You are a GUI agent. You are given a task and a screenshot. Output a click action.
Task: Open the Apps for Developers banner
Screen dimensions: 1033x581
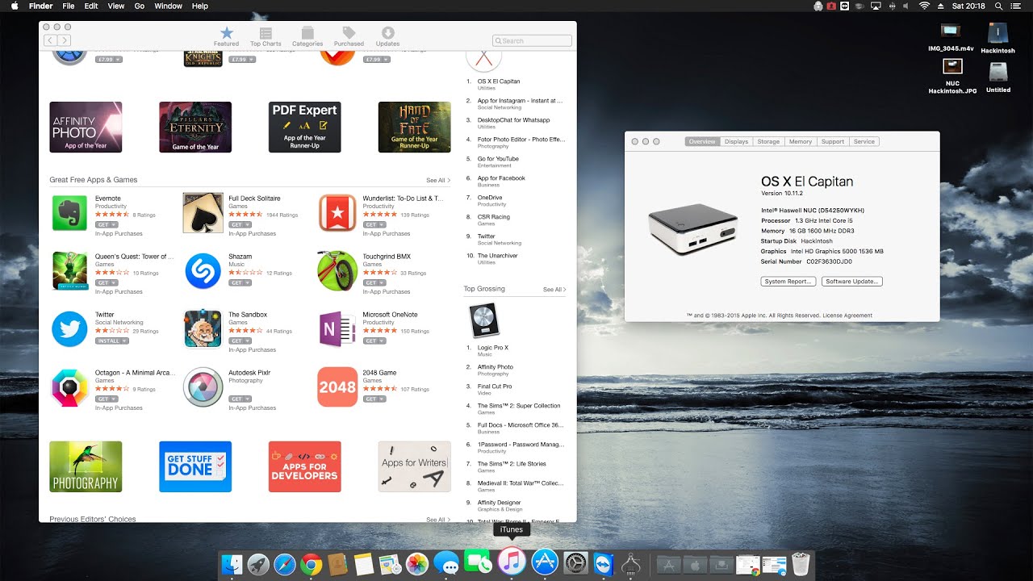point(304,466)
